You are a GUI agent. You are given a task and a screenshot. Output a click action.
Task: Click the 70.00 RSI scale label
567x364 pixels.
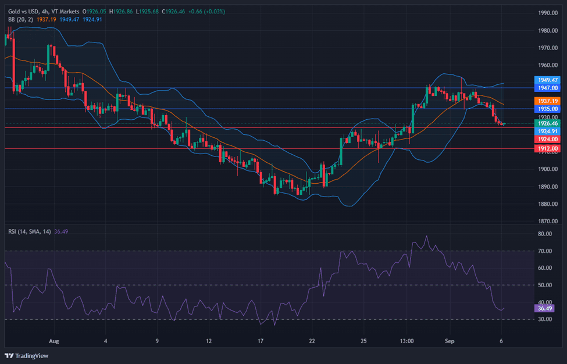(x=545, y=251)
